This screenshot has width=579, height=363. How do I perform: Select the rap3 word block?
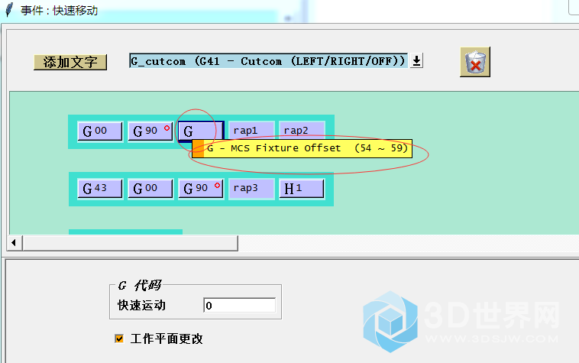pyautogui.click(x=251, y=189)
